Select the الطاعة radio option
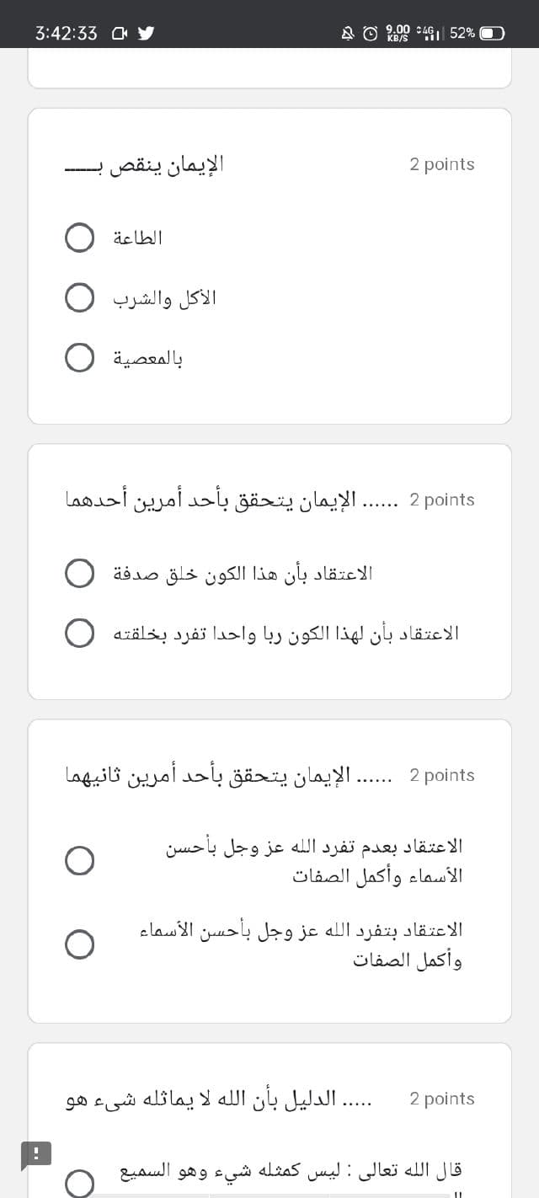This screenshot has height=1198, width=539. click(x=80, y=238)
